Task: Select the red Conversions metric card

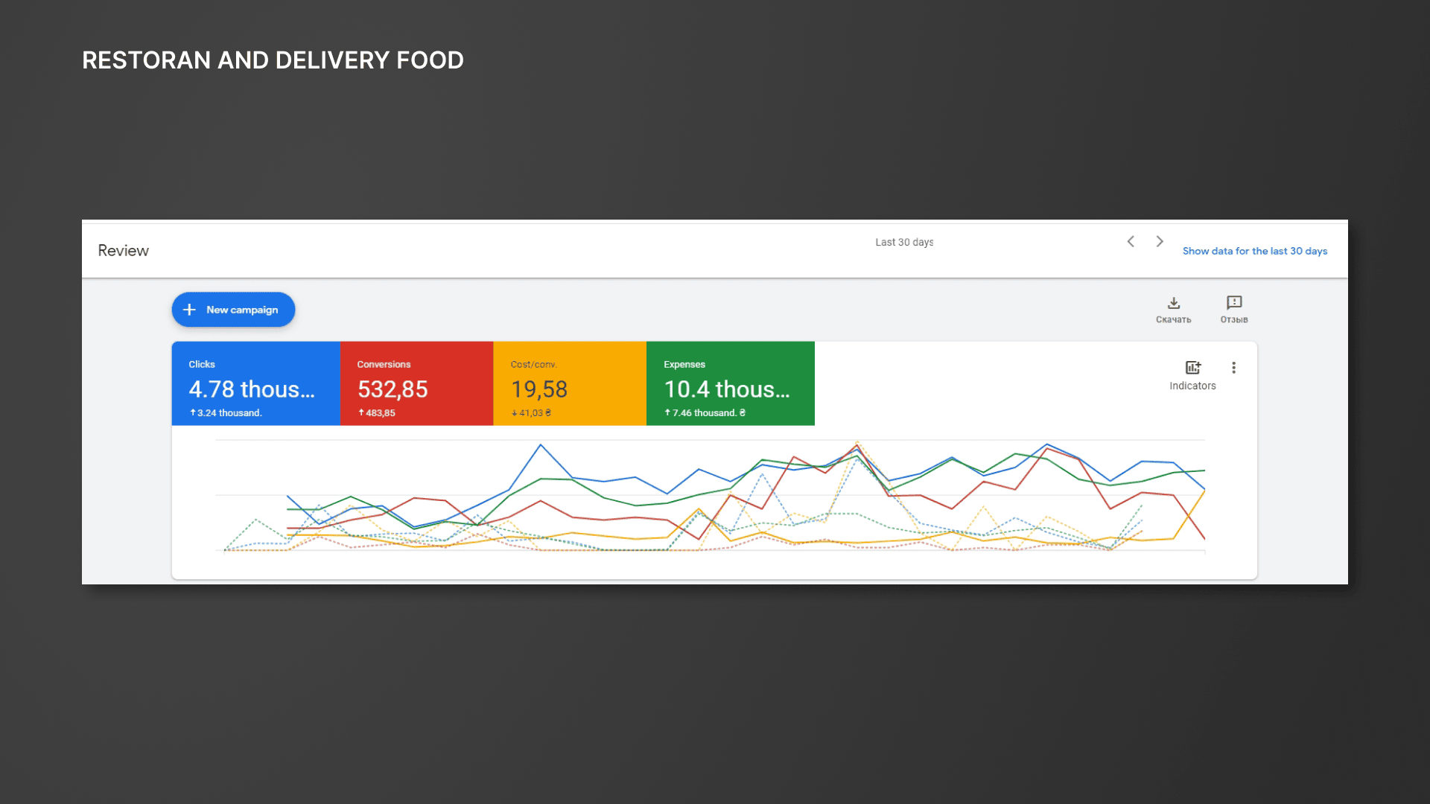Action: click(x=417, y=383)
